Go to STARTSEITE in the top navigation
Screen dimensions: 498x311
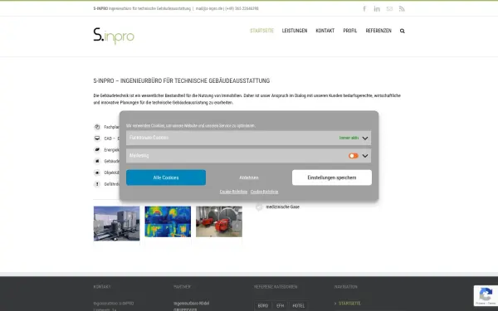[x=261, y=31]
